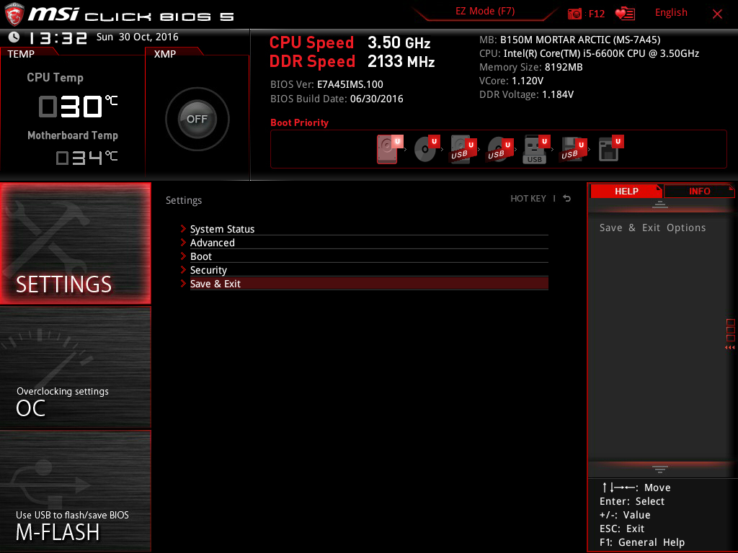Click the MSI dragon shield logo
This screenshot has height=553, width=738.
pyautogui.click(x=14, y=14)
